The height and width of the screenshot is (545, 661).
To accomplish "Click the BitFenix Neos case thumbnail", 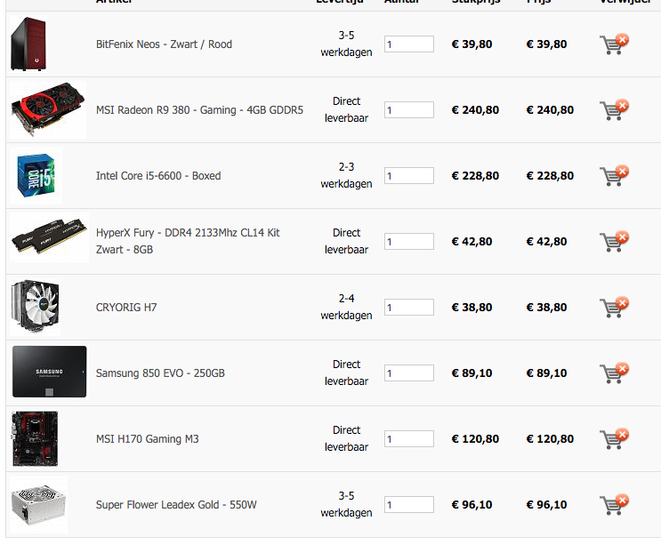I will 28,44.
